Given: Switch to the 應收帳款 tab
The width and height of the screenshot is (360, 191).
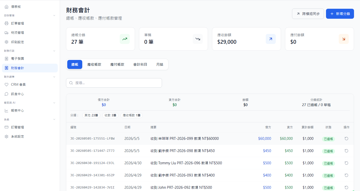Looking at the screenshot, I should [94, 64].
